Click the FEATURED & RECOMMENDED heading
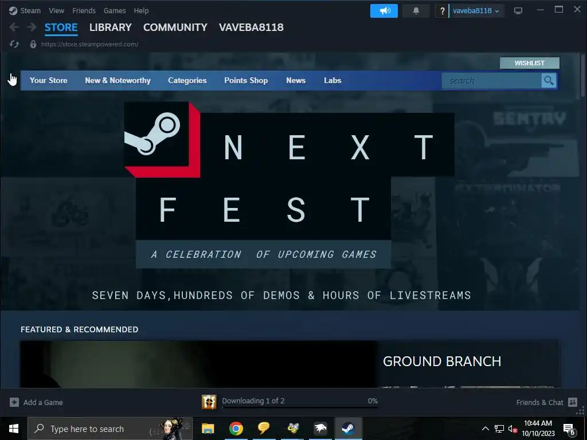The width and height of the screenshot is (587, 440). coord(79,329)
